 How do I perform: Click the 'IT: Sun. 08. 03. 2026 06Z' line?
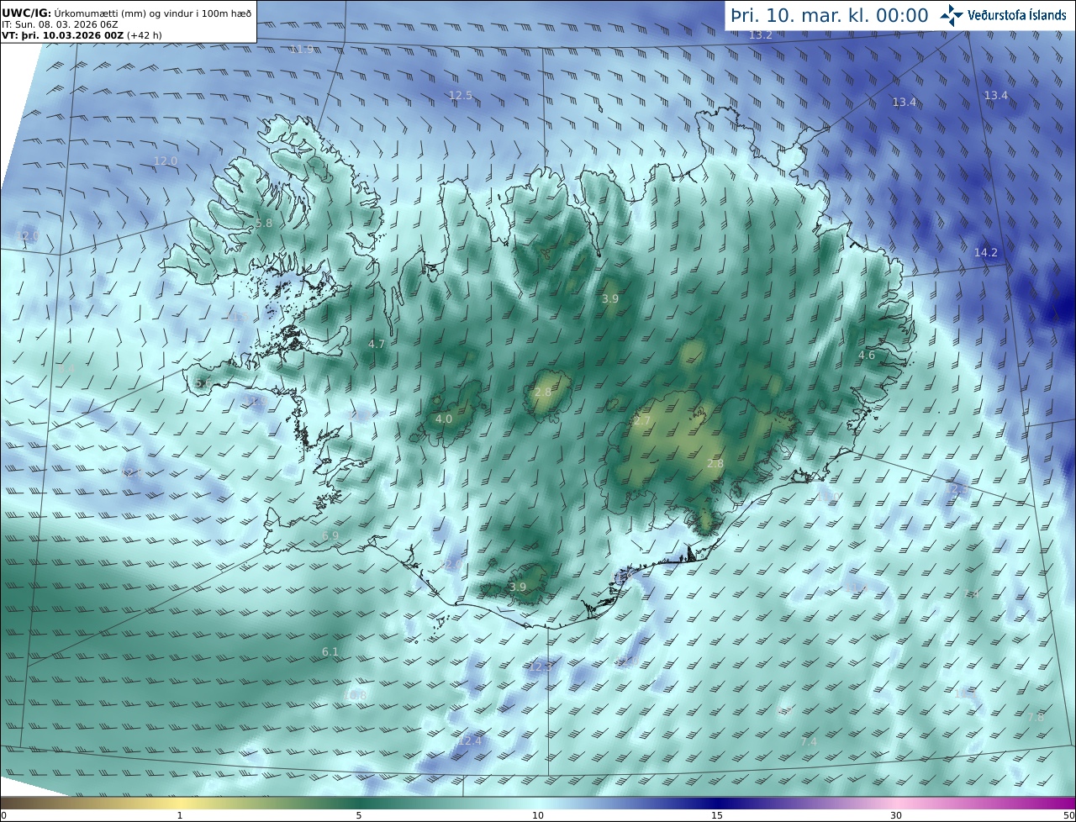tap(59, 24)
